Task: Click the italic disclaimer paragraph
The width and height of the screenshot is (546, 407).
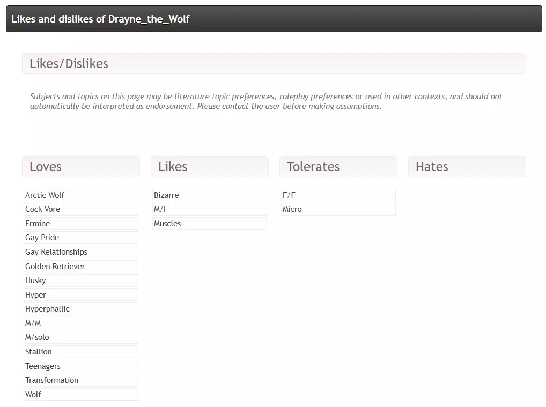Action: pos(266,101)
